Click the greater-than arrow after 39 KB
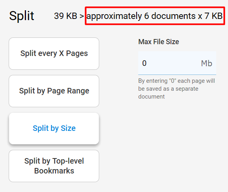The image size is (228, 192). pos(82,16)
